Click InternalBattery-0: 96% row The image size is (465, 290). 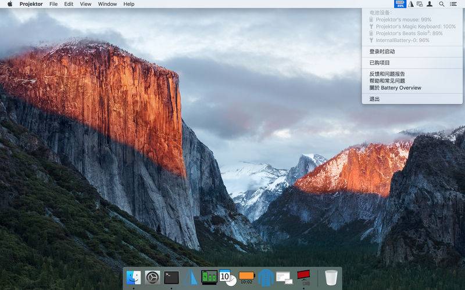[x=412, y=40]
